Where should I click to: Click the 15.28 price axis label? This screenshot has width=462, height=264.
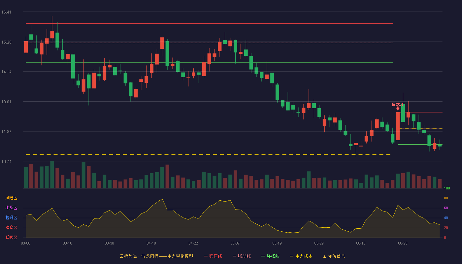[6, 42]
